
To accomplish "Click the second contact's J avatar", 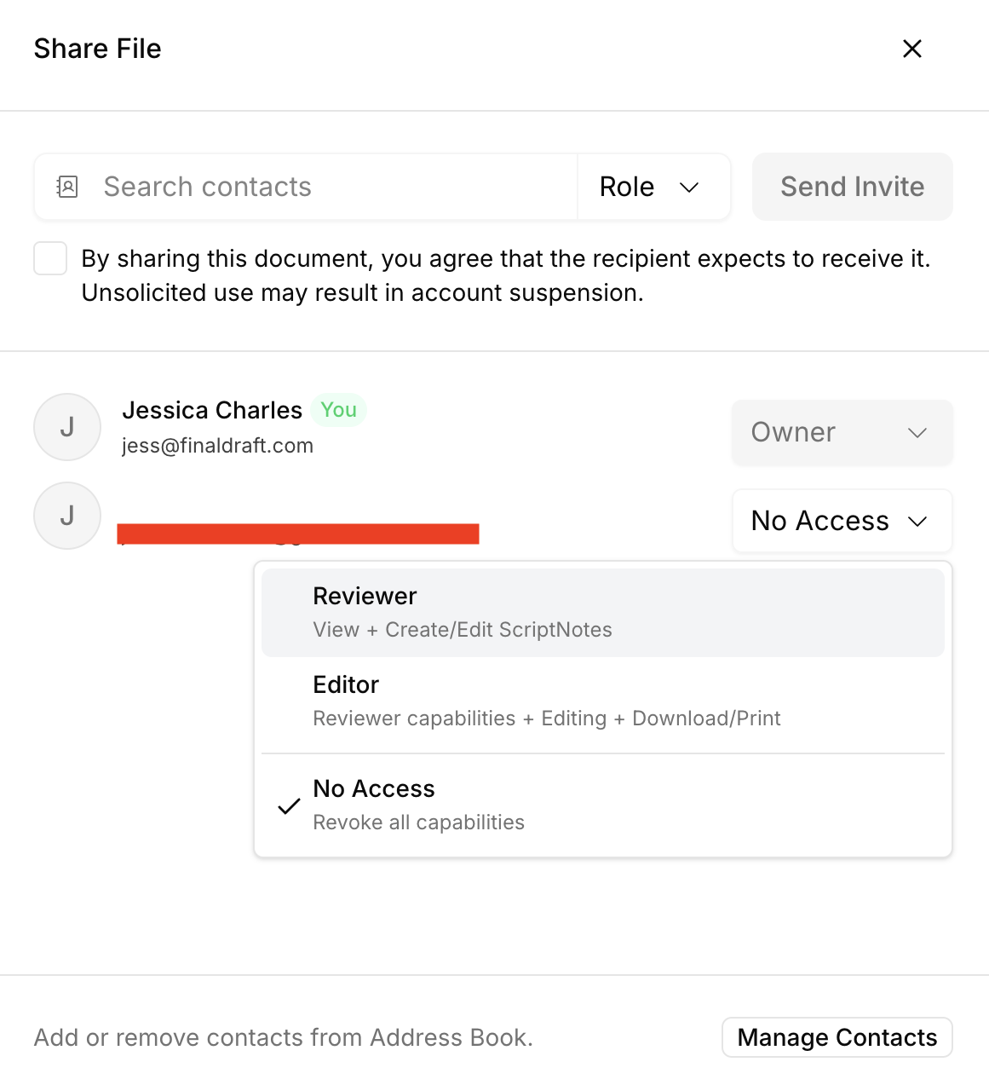I will click(x=67, y=516).
